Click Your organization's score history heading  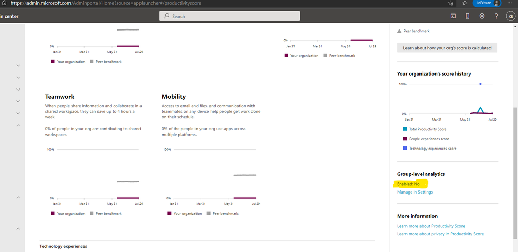[434, 73]
